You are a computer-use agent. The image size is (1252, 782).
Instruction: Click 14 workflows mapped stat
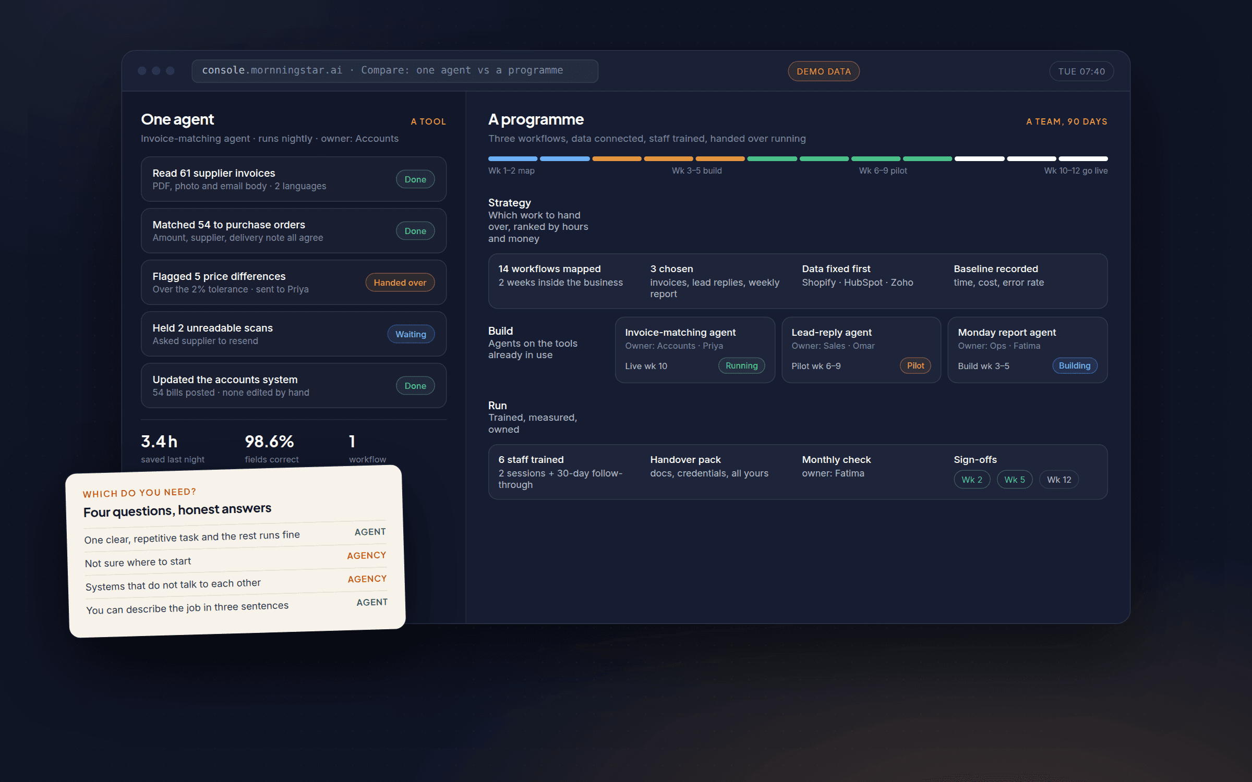[561, 275]
